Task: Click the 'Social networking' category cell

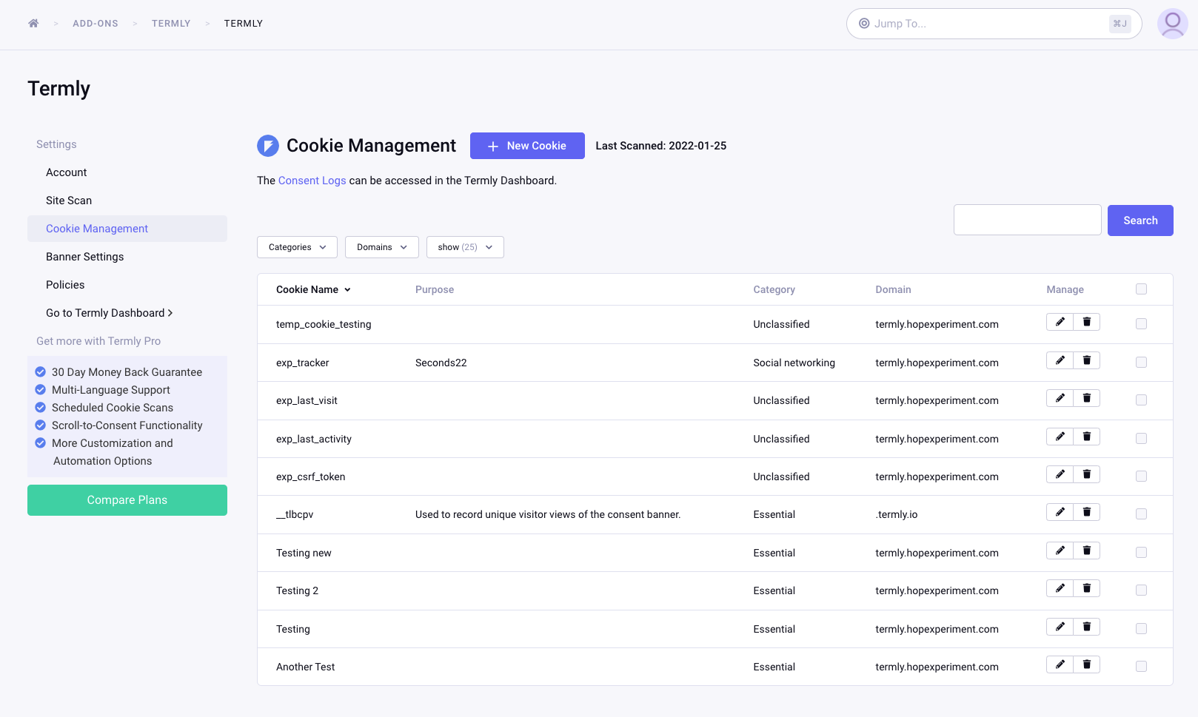Action: (x=794, y=363)
